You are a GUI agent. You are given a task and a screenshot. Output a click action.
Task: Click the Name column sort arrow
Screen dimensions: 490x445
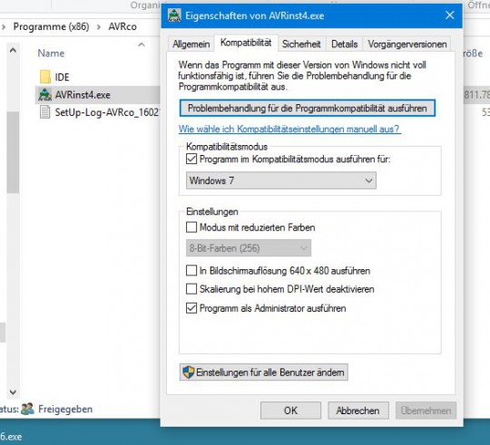coord(142,44)
